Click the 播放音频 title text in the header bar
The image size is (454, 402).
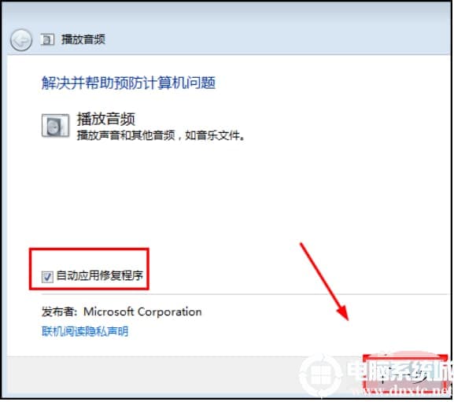tap(83, 39)
